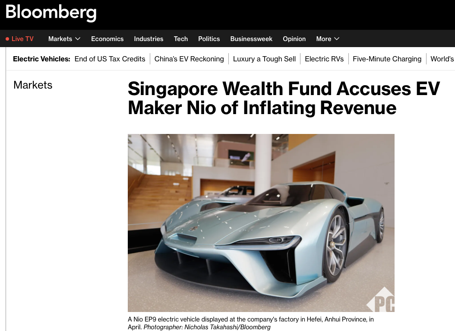Select the Tech menu item
This screenshot has height=331, width=455.
pos(181,39)
